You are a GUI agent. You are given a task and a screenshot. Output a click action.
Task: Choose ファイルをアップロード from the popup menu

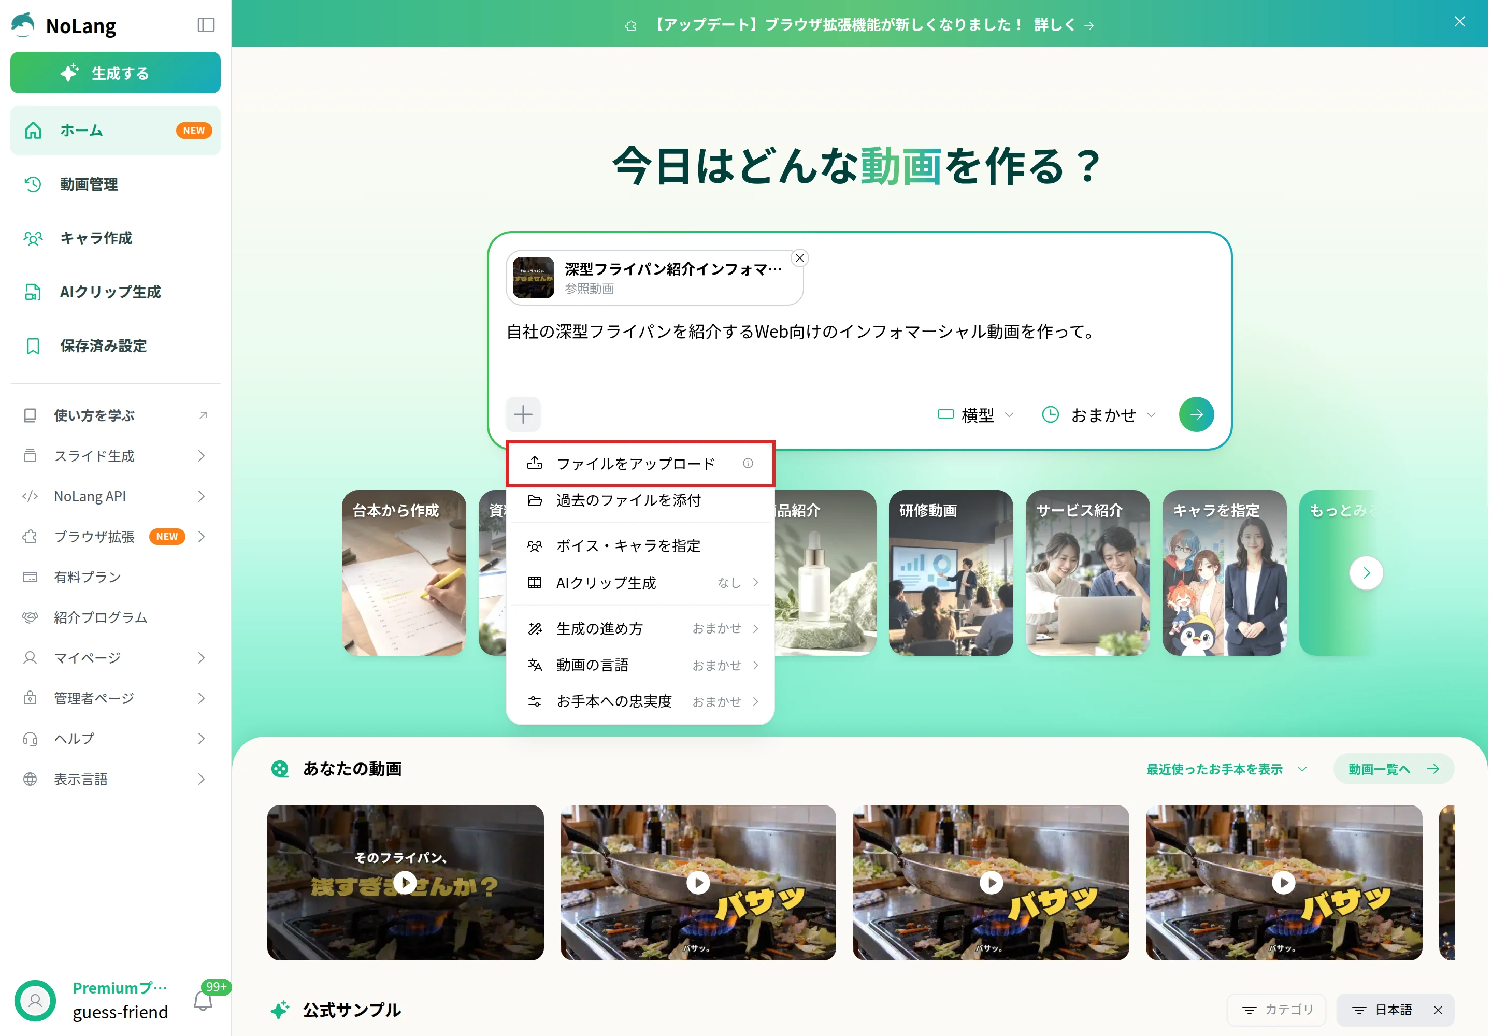pos(639,464)
